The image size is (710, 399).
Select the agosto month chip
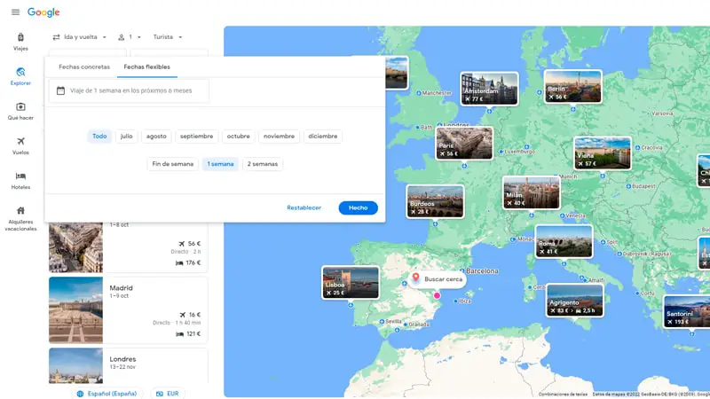[156, 137]
